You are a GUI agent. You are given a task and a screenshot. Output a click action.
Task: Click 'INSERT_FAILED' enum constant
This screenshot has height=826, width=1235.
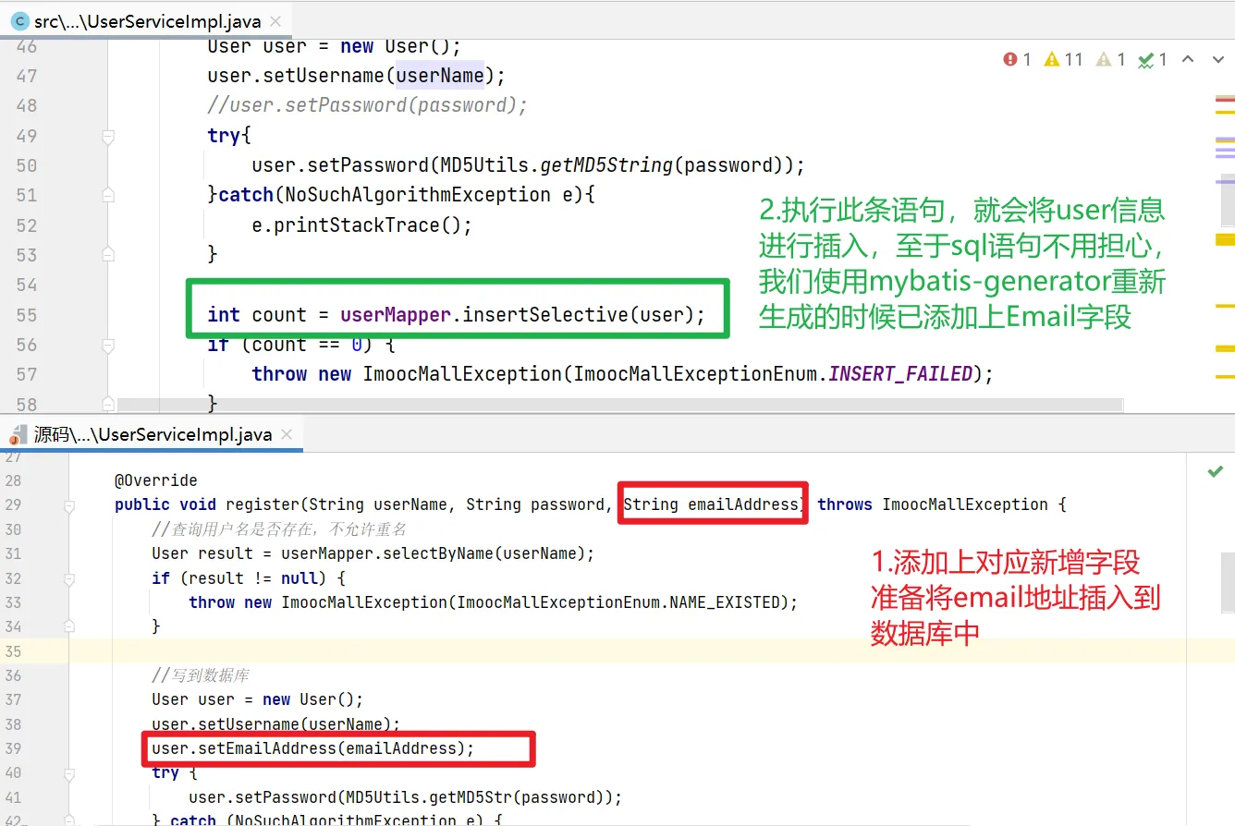coord(901,374)
